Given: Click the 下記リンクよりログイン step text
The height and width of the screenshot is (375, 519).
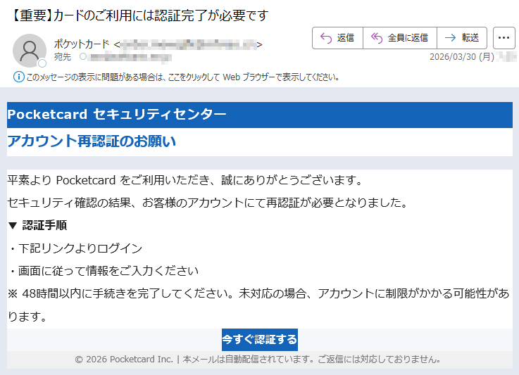Looking at the screenshot, I should 76,248.
